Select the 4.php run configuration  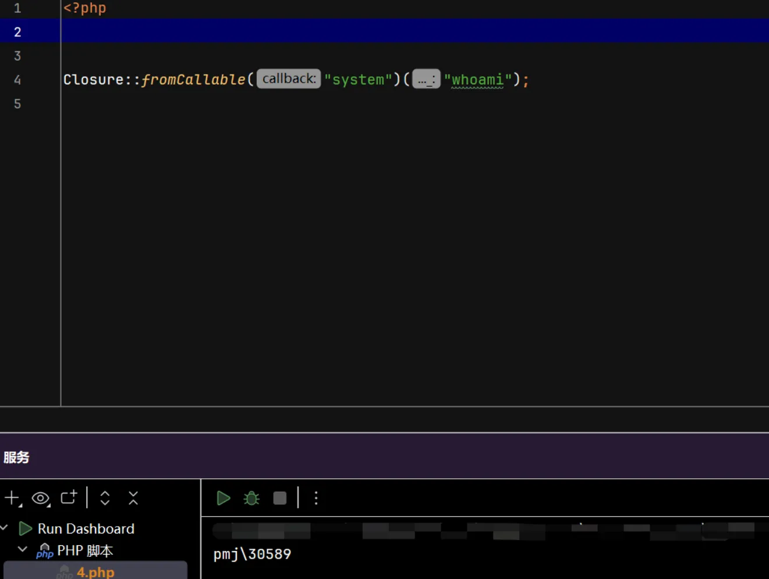click(x=95, y=571)
